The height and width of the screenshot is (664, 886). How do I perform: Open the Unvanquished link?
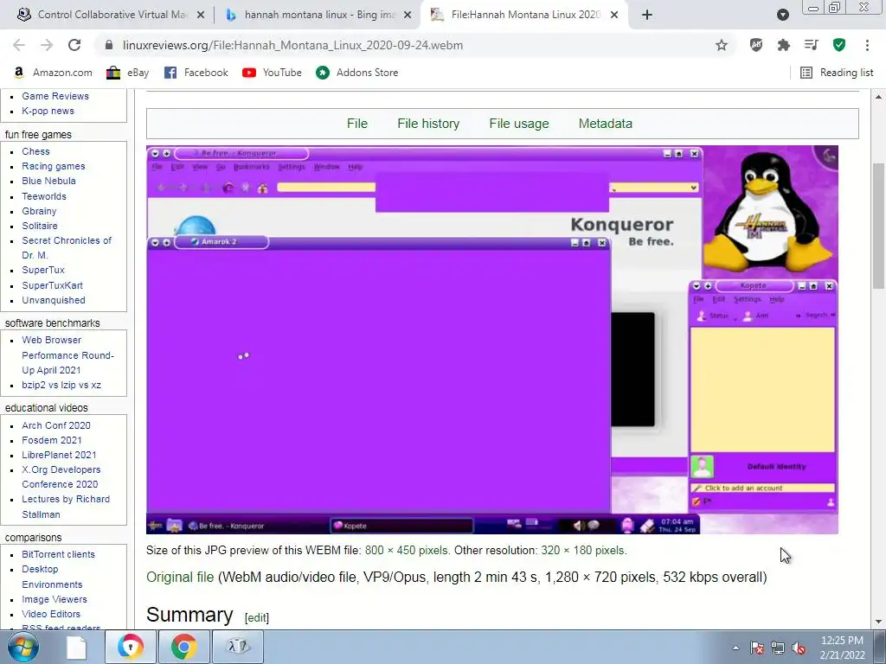click(54, 300)
